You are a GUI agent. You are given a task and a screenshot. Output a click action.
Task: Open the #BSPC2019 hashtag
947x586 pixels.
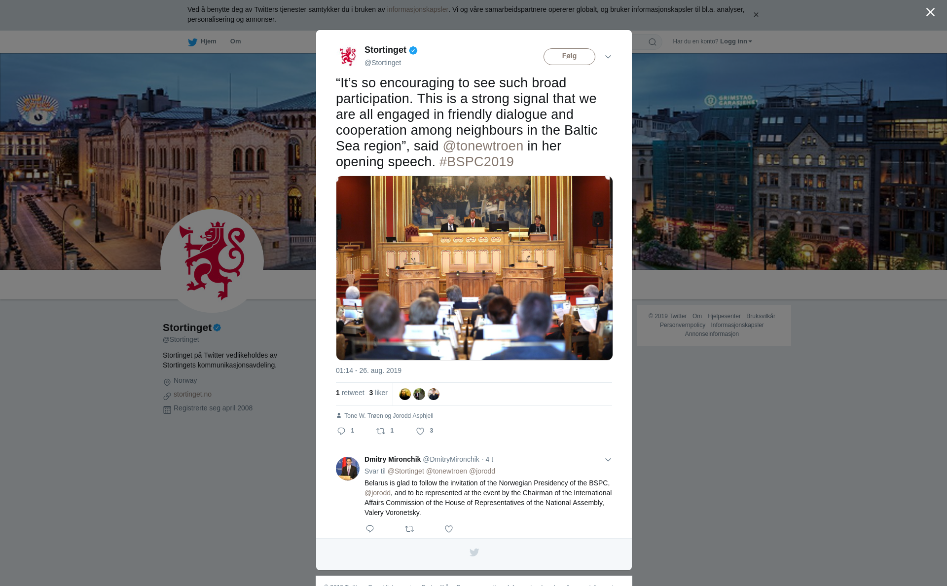tap(476, 162)
